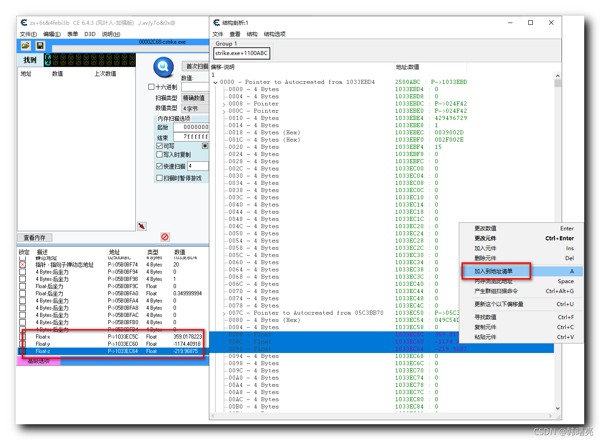Screen dimensions: 600x440
Task: Expand the 007C Pointer to Autocreated node
Action: click(224, 313)
